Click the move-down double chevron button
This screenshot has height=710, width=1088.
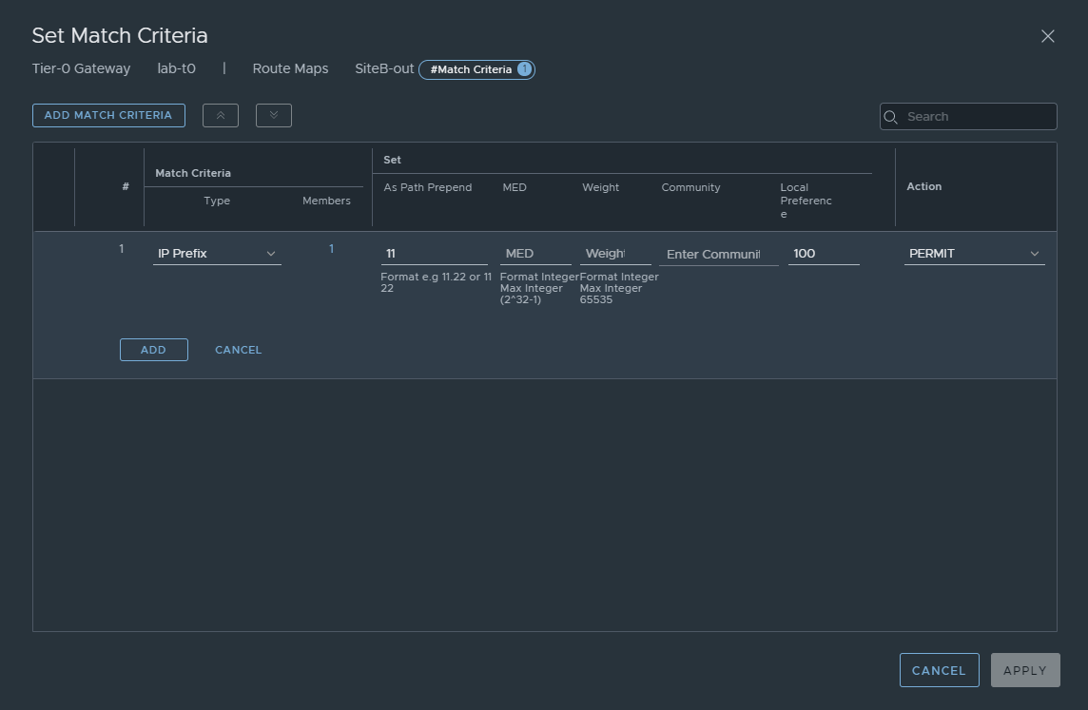coord(273,115)
